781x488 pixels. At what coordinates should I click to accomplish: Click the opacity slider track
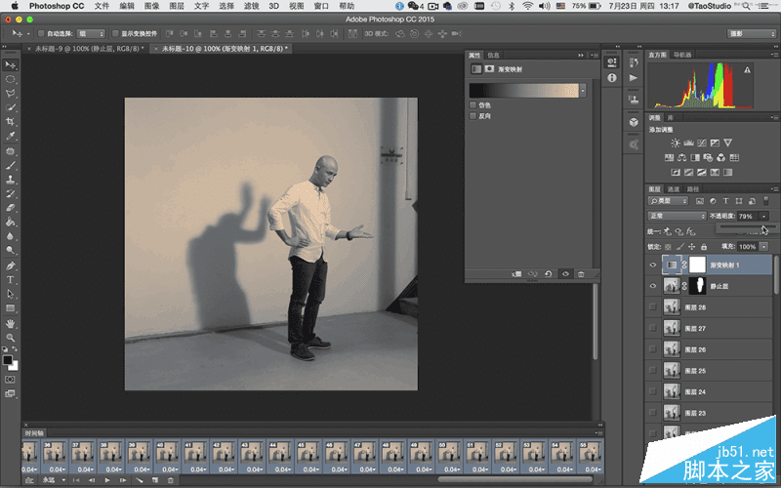pos(744,226)
